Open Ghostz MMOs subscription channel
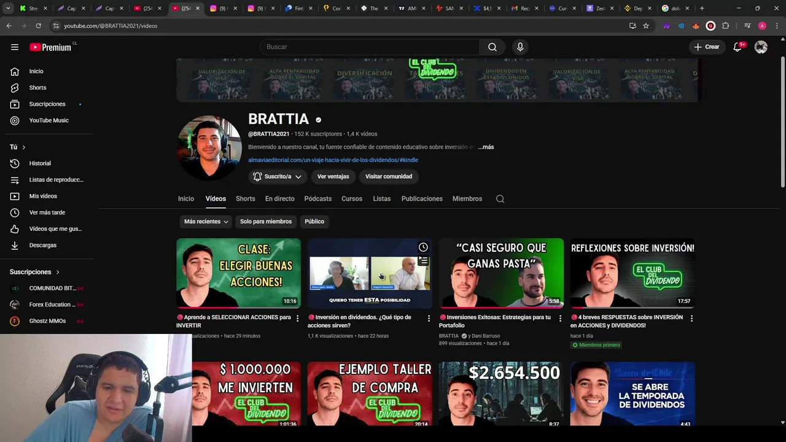The height and width of the screenshot is (442, 786). [47, 321]
